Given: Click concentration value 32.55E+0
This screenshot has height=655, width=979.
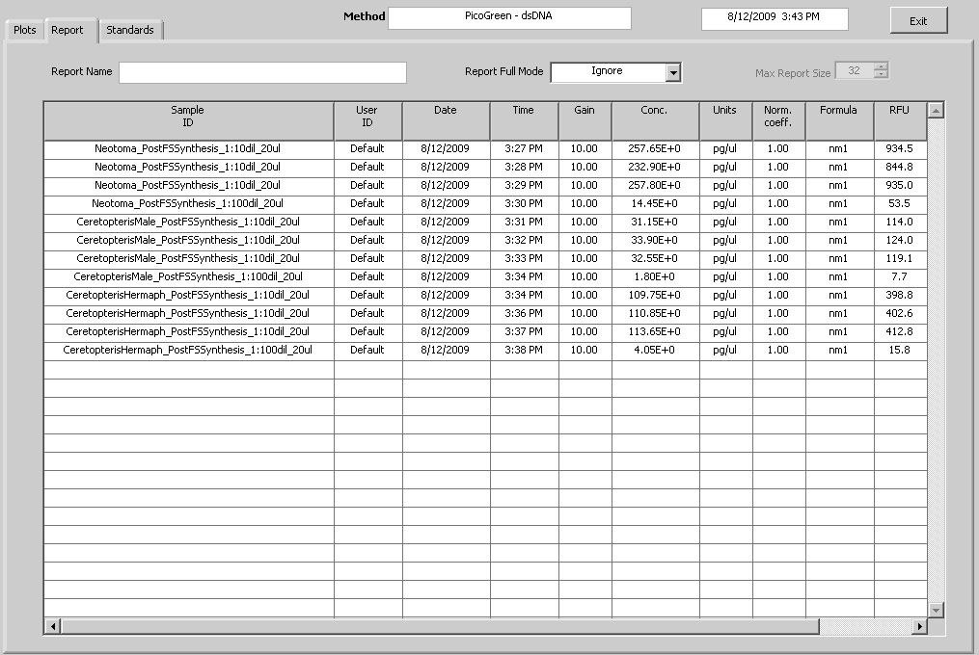Looking at the screenshot, I should [655, 259].
